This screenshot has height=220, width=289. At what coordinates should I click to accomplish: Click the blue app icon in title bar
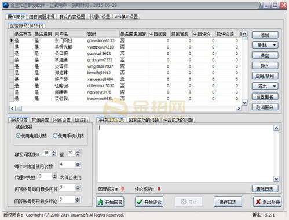click(6, 5)
